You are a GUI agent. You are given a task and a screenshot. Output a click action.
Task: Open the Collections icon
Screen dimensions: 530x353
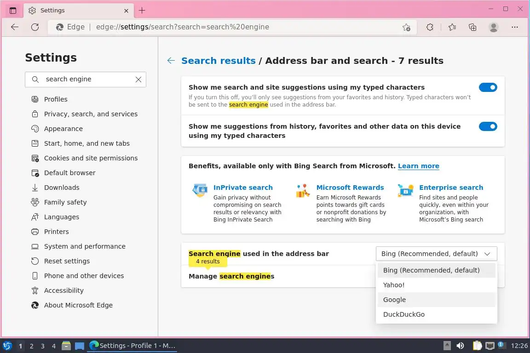click(x=472, y=27)
